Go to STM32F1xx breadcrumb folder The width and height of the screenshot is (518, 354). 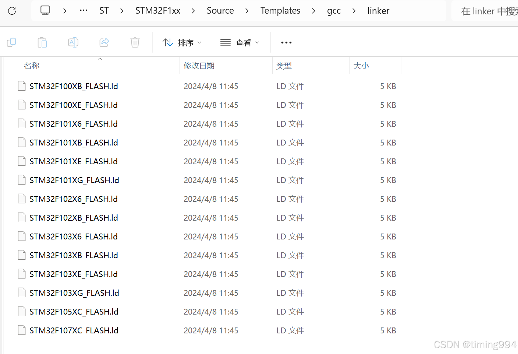[158, 11]
